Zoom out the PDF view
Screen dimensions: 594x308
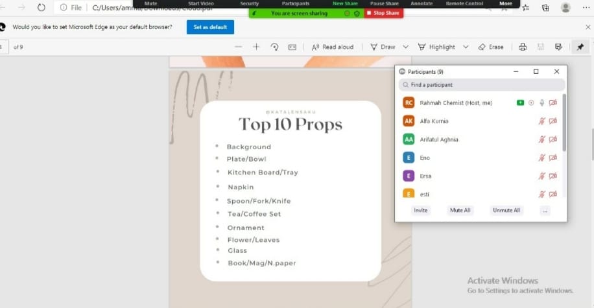click(238, 47)
